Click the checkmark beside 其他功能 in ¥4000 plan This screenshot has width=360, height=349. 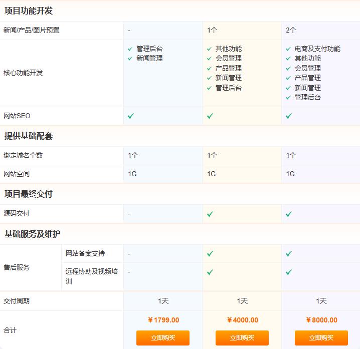coord(210,49)
